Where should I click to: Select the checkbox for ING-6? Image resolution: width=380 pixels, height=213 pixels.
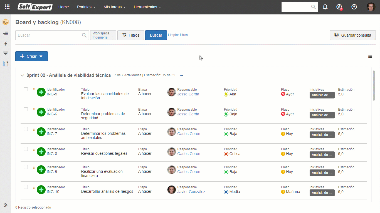[x=26, y=109]
